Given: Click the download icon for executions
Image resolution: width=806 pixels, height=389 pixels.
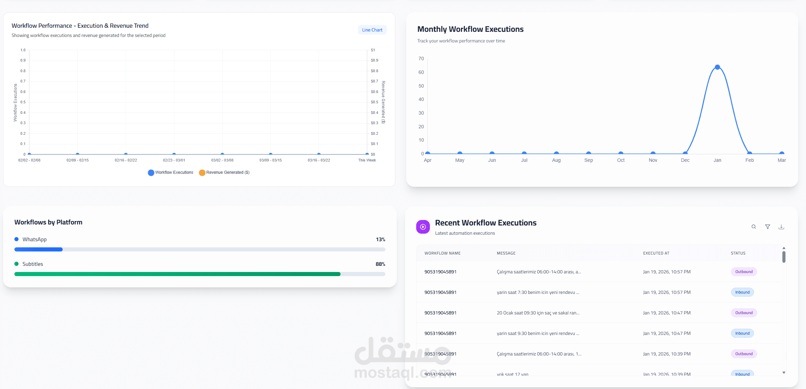Looking at the screenshot, I should (x=781, y=227).
